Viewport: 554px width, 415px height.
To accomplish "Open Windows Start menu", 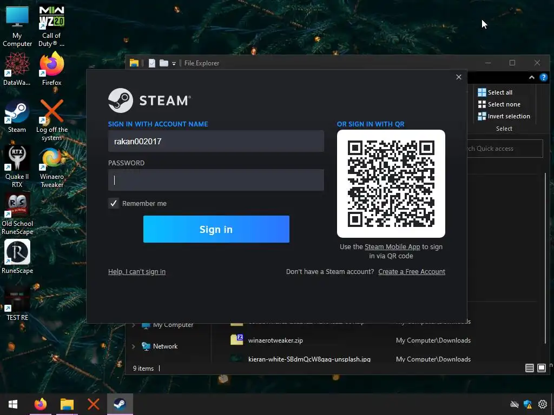I will coord(13,404).
